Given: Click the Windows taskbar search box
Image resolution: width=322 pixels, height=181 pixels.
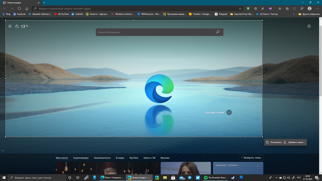Looking at the screenshot, I should coord(37,177).
